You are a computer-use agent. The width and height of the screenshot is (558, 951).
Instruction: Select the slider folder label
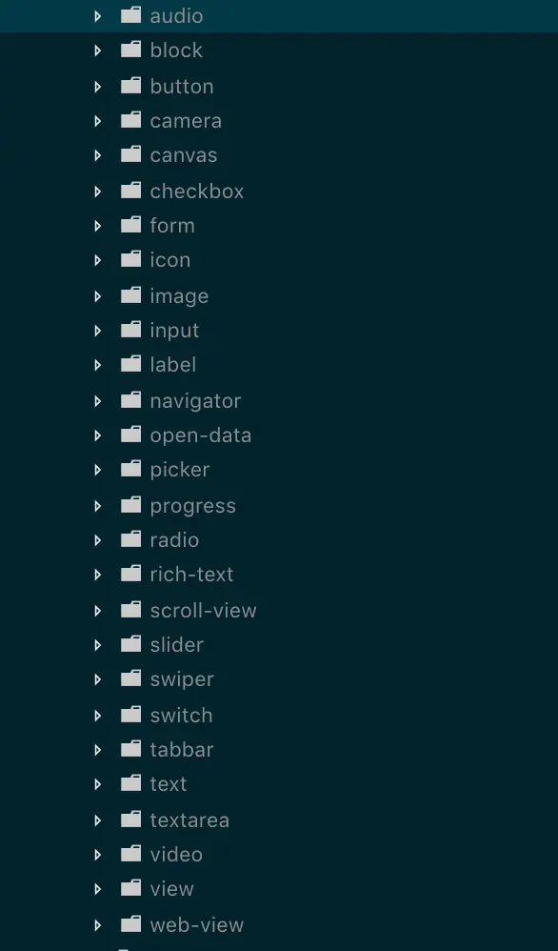click(x=177, y=644)
